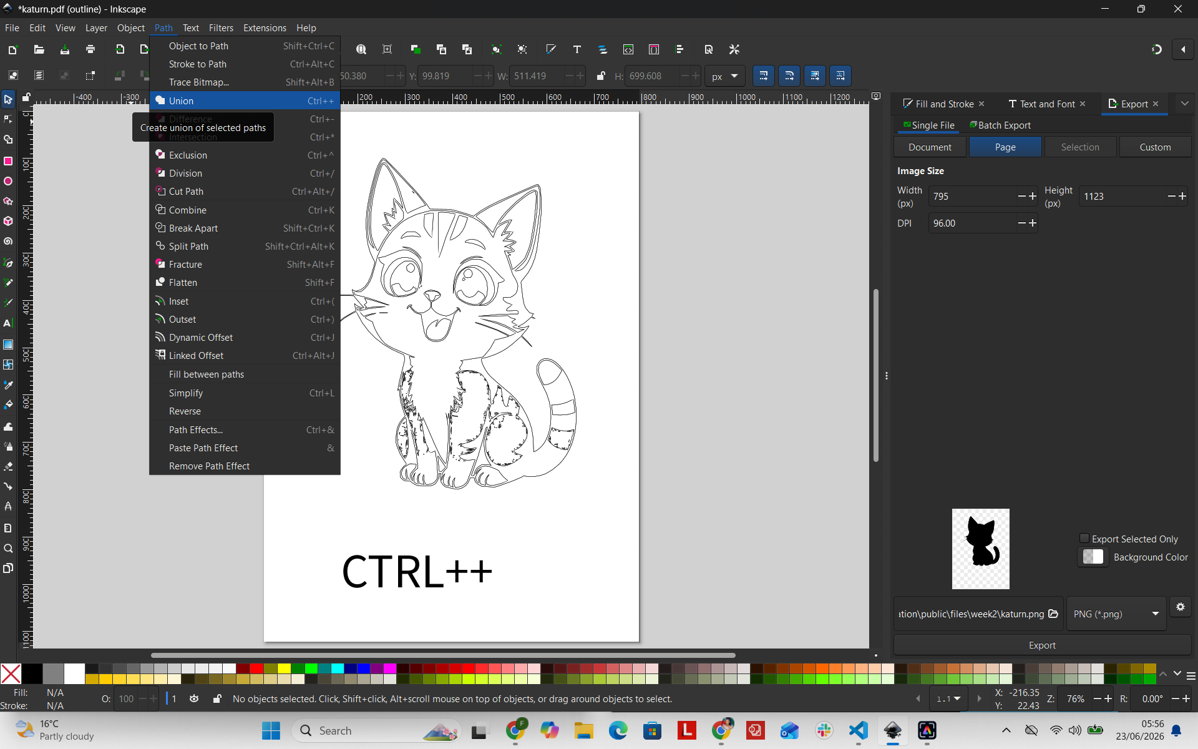Select the Node editing tool

[8, 119]
